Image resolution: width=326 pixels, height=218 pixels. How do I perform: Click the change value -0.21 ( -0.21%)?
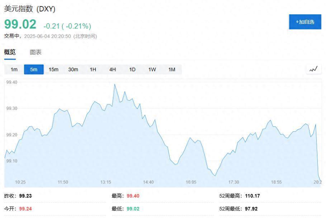tap(67, 26)
